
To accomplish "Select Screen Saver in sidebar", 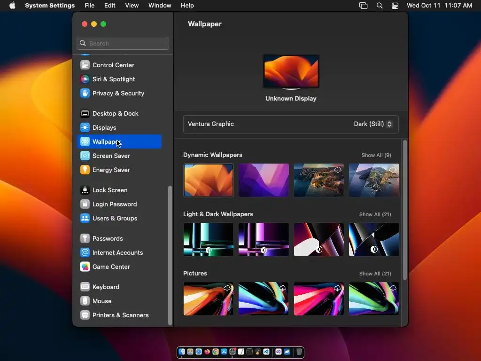I will [119, 156].
